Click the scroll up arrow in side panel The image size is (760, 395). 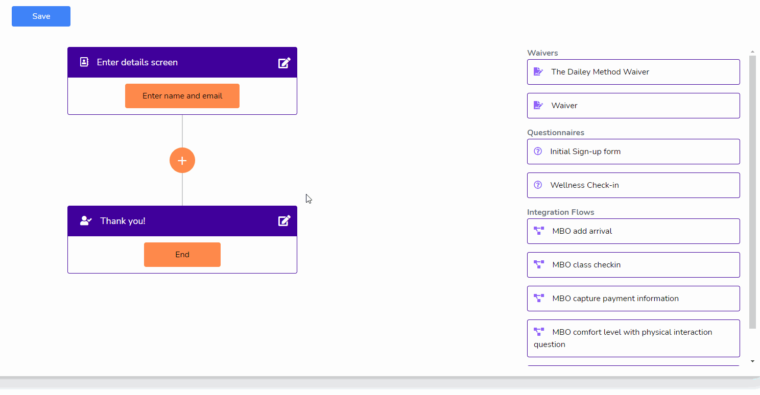click(x=752, y=52)
